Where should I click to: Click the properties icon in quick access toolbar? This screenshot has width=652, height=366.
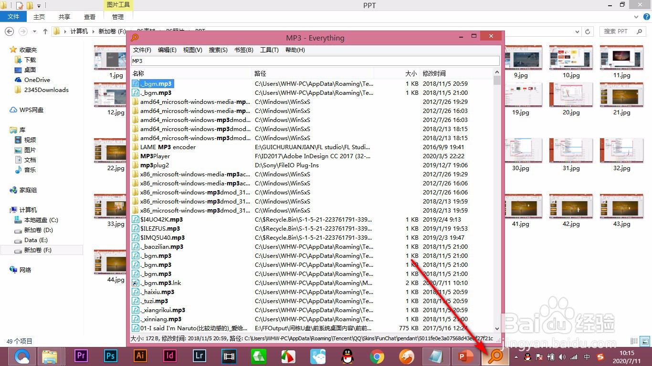click(20, 6)
